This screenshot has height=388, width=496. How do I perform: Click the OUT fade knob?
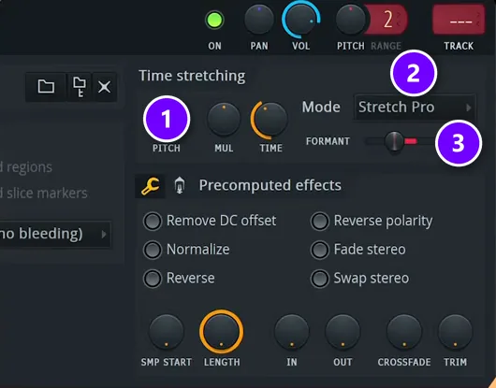(x=343, y=332)
